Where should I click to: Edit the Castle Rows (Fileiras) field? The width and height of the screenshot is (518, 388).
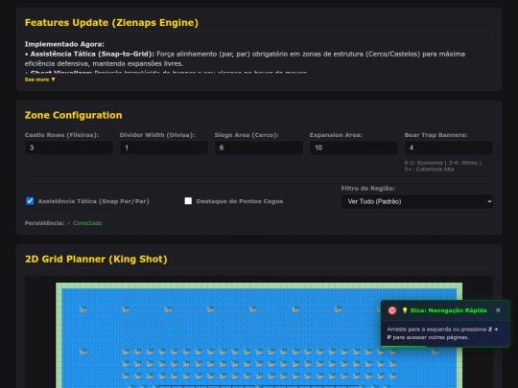coord(69,148)
